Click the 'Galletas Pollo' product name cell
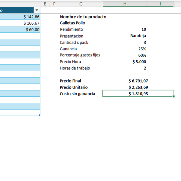 click(x=73, y=23)
